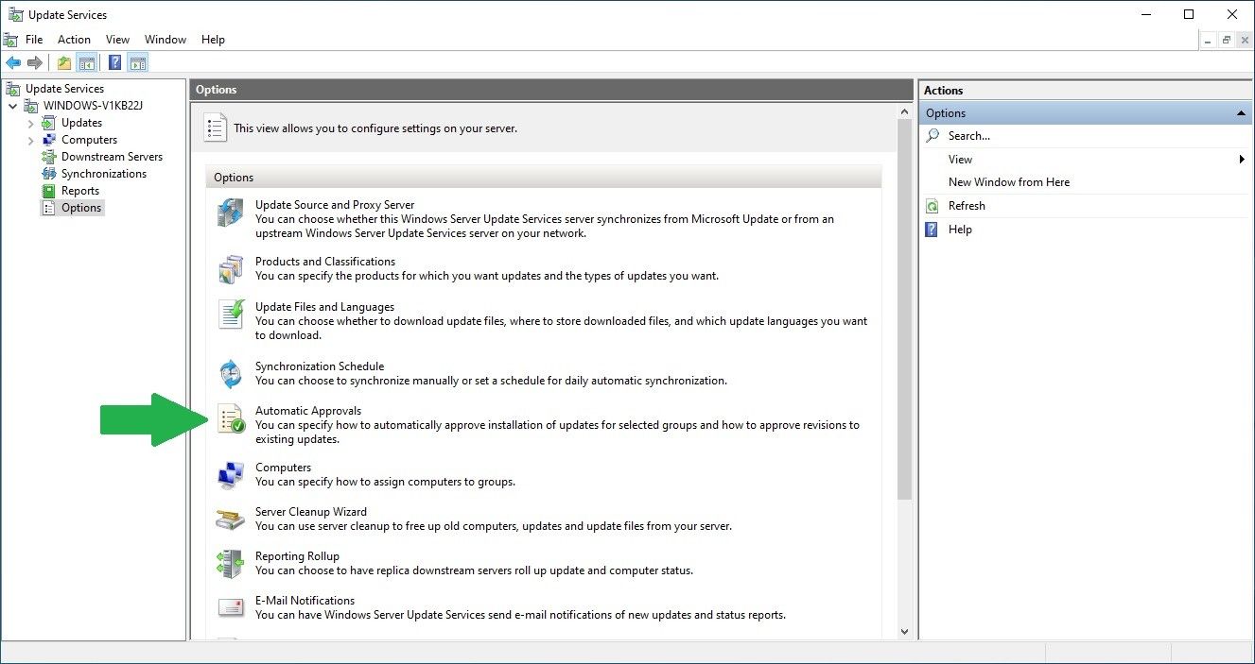Click the Back arrow toolbar button

13,63
